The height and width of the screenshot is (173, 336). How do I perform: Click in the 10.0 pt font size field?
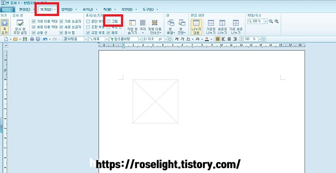click(x=153, y=39)
